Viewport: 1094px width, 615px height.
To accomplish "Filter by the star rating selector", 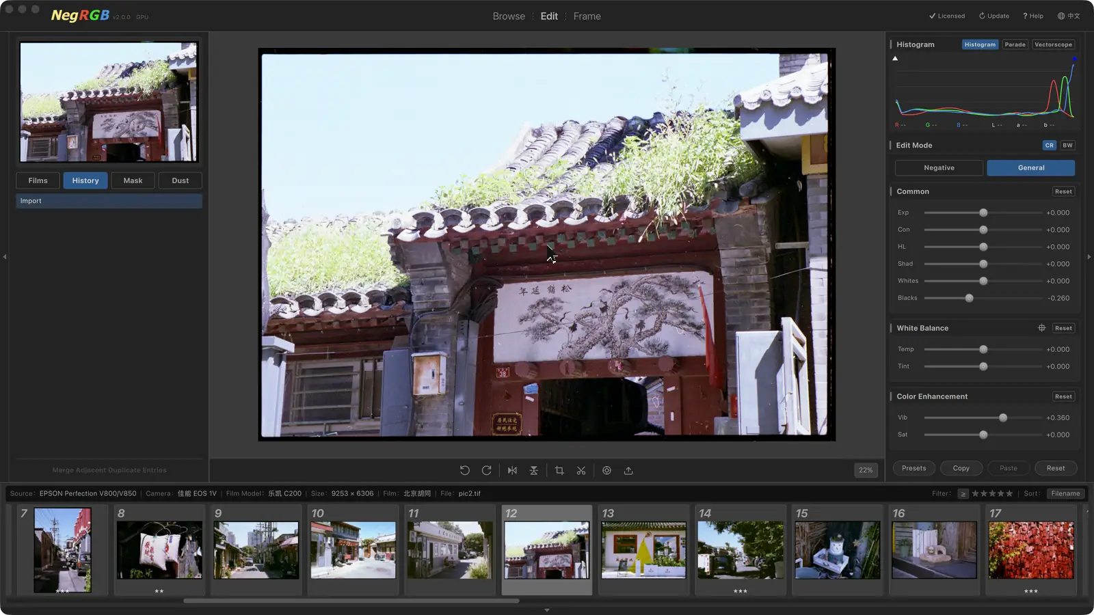I will (992, 493).
